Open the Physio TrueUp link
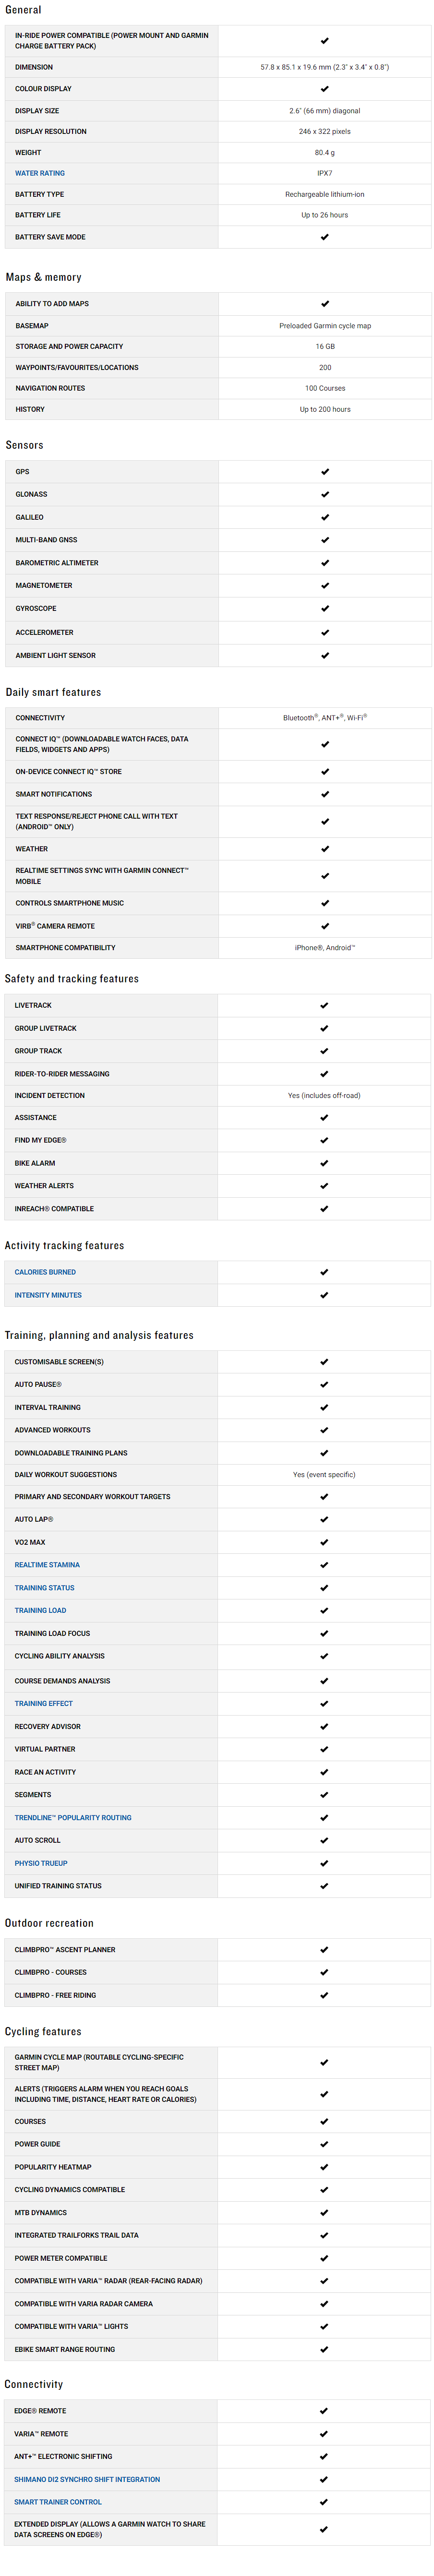 pyautogui.click(x=41, y=1864)
